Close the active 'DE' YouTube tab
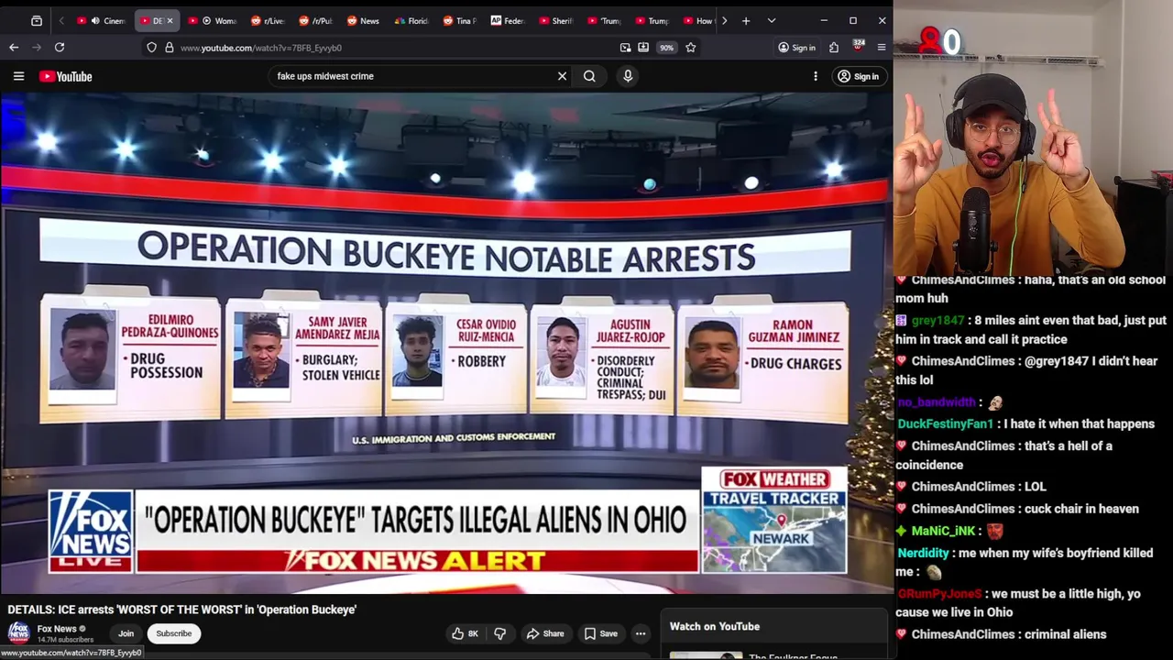This screenshot has height=660, width=1173. pos(170,20)
